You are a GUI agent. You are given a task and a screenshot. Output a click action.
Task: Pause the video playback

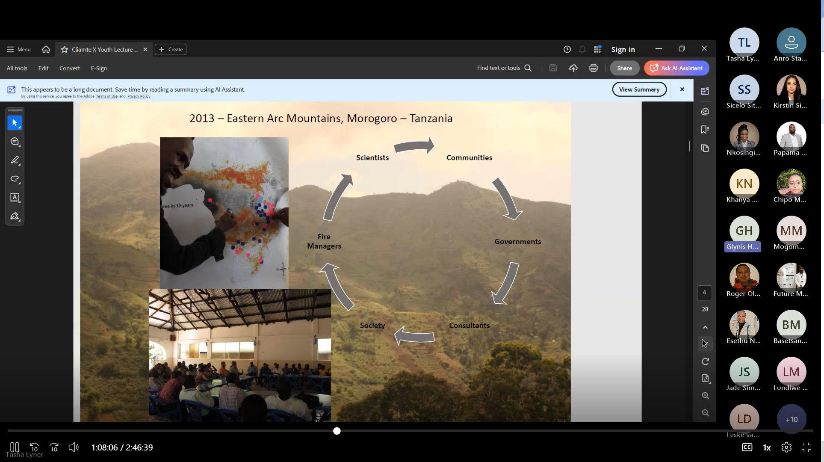click(x=15, y=447)
